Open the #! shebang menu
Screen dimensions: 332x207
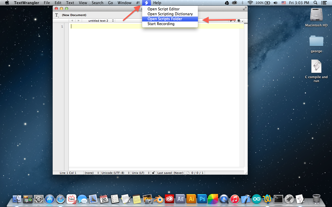click(138, 3)
